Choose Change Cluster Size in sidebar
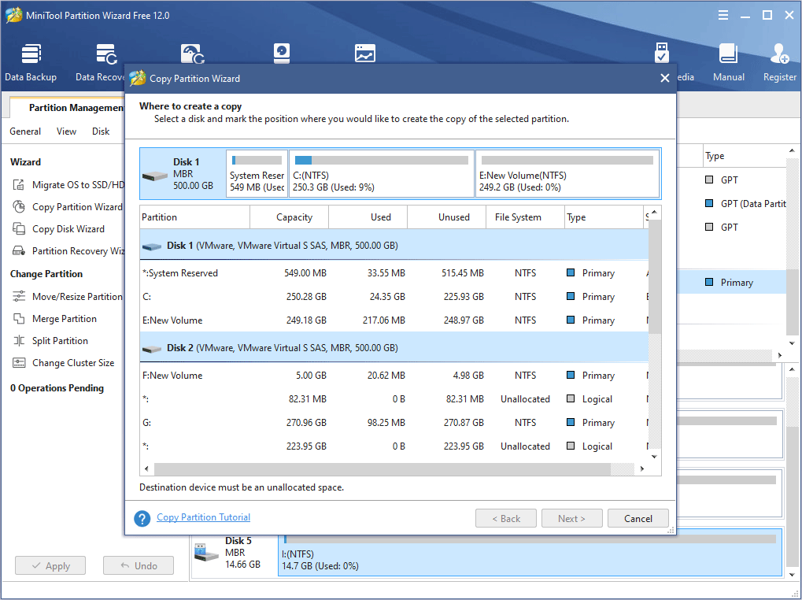This screenshot has height=600, width=802. click(x=63, y=363)
